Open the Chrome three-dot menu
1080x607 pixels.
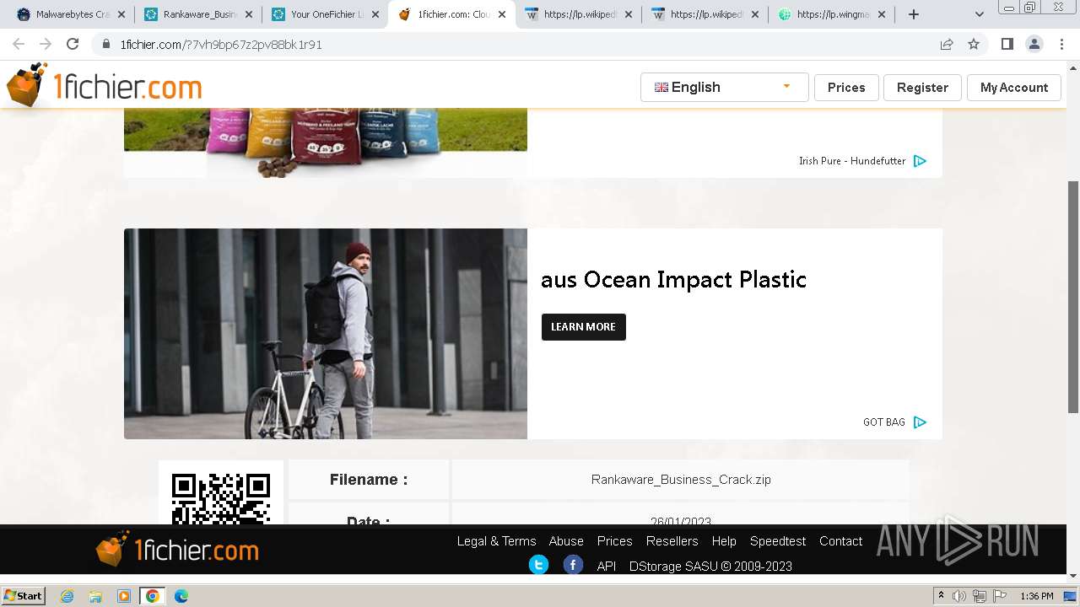pyautogui.click(x=1061, y=44)
